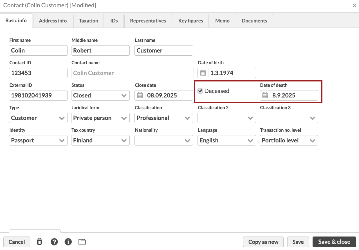Expand the Nationality dropdown
This screenshot has height=250, width=359.
click(164, 140)
